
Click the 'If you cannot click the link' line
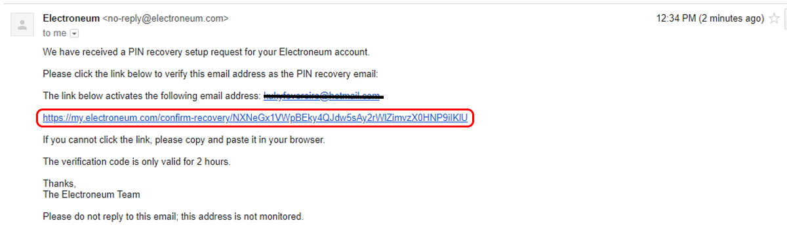(x=184, y=140)
